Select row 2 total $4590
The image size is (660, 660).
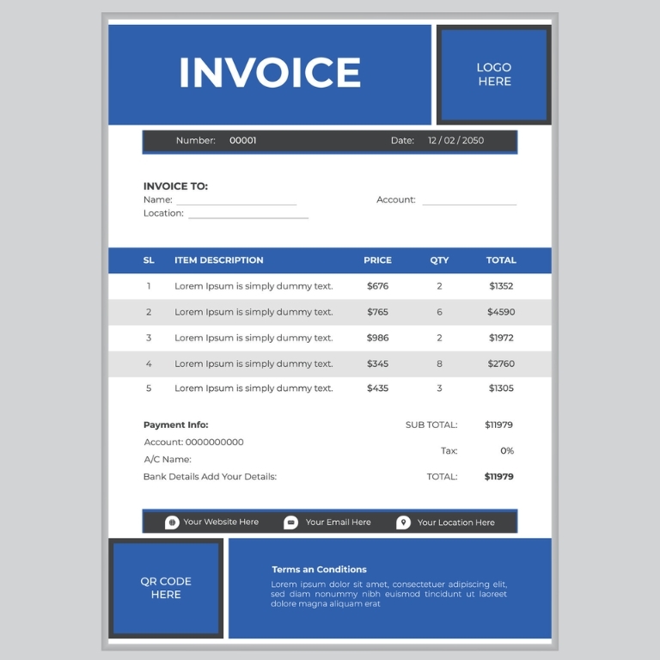(501, 312)
